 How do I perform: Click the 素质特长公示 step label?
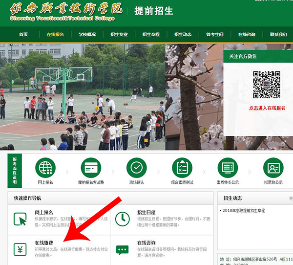(x=228, y=182)
